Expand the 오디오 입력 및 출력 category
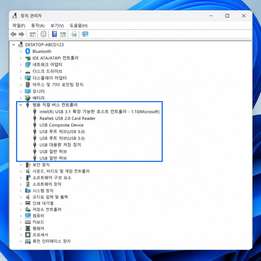The image size is (261, 261). click(21, 197)
